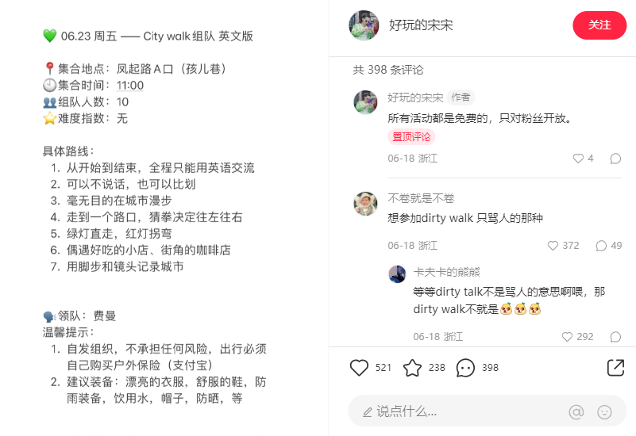Favorite the post using the star icon
636x436 pixels.
click(x=412, y=368)
